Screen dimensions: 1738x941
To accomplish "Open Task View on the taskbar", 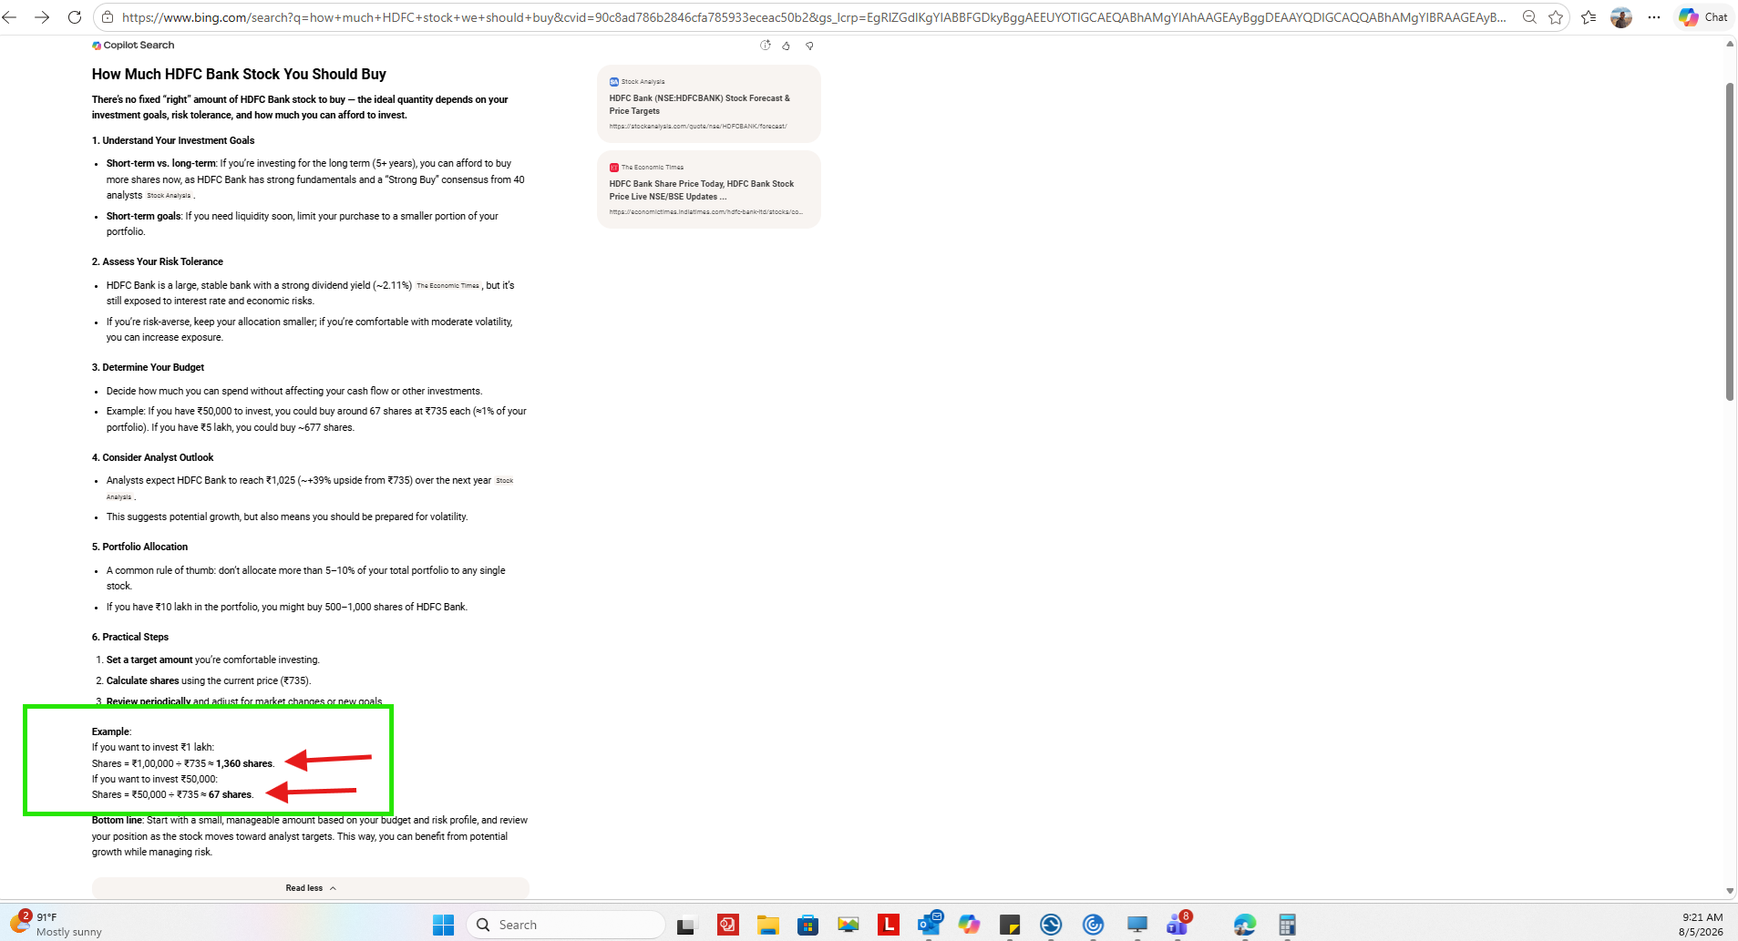I will [686, 925].
